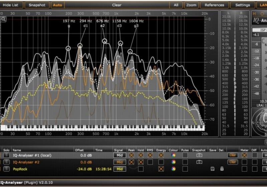This screenshot has height=187, width=267.
Task: Toggle the Auto snapshot mode button
Action: [x=57, y=5]
